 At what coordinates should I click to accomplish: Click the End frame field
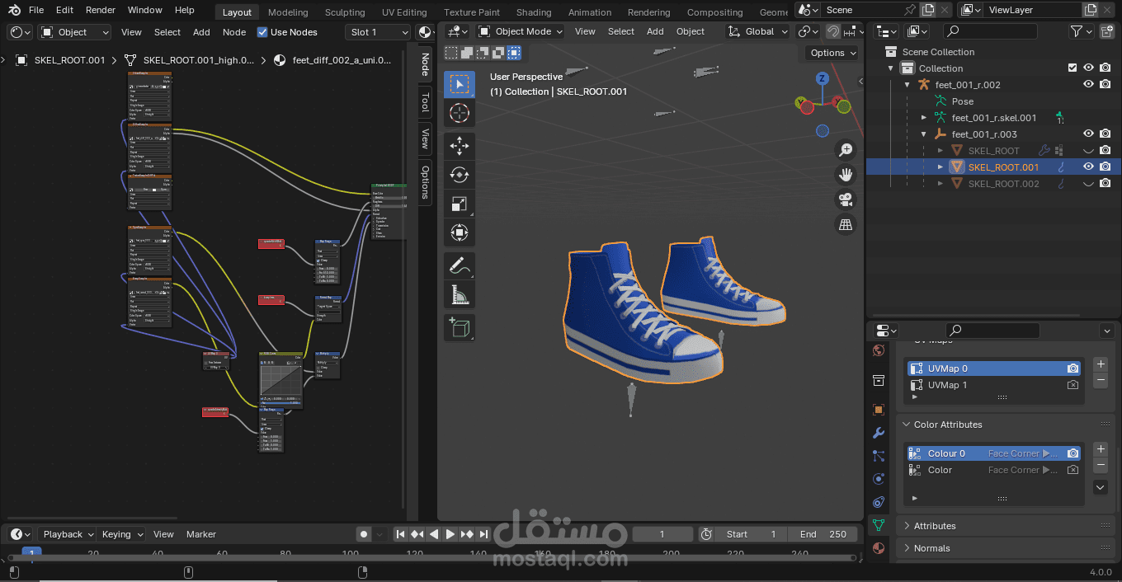point(823,534)
